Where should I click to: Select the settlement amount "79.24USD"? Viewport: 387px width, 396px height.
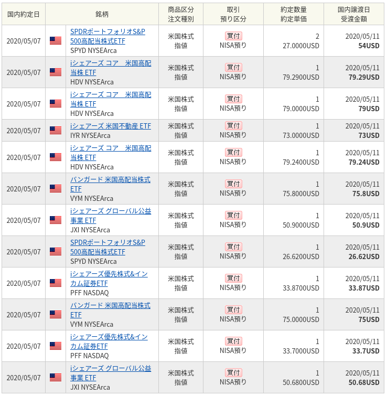tap(364, 162)
